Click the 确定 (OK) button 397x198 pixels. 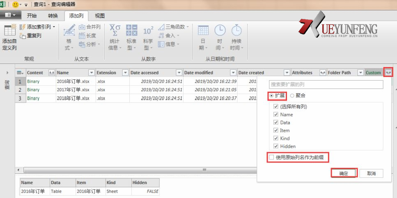pos(344,173)
